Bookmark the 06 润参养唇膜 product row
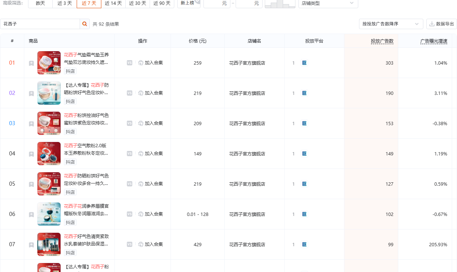This screenshot has width=457, height=272. point(31,214)
